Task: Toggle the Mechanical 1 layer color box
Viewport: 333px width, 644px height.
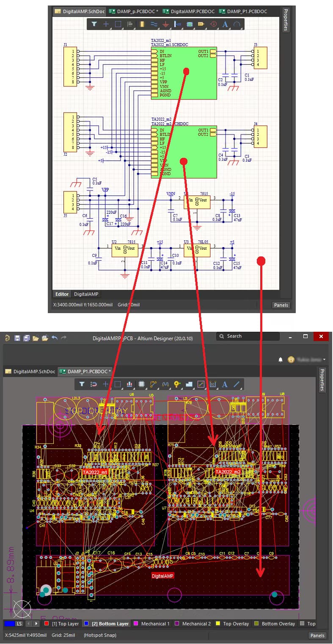Action: [x=136, y=624]
